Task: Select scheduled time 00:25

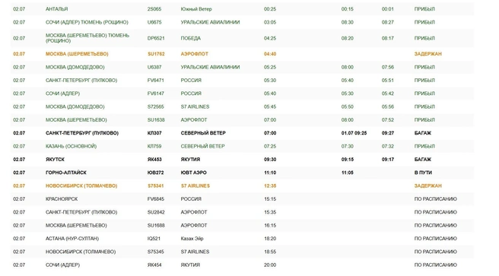Action: pyautogui.click(x=270, y=9)
